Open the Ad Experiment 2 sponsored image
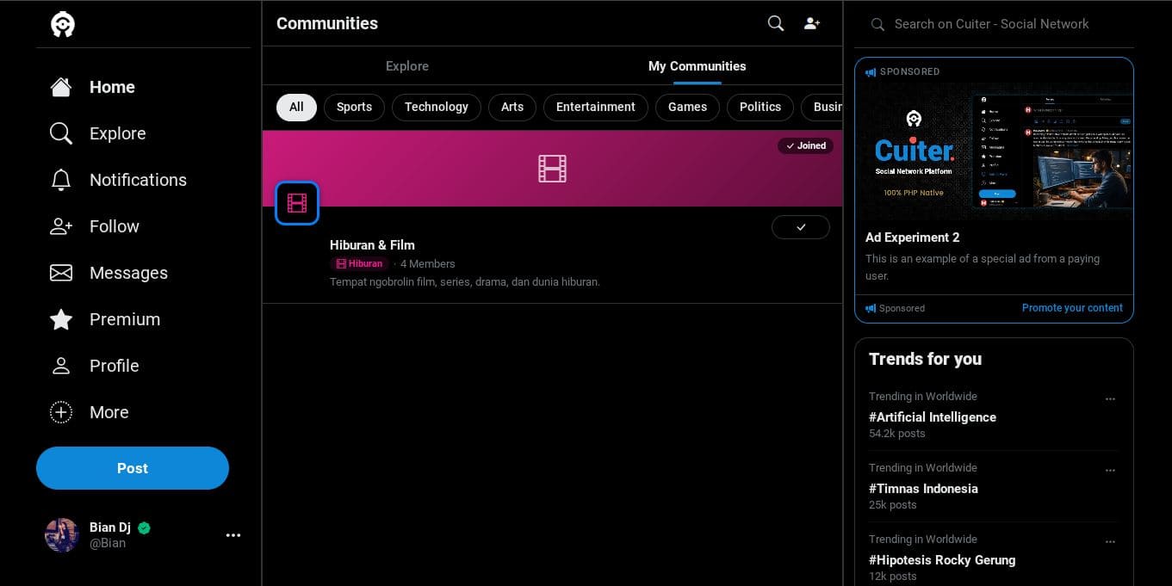 coord(994,151)
